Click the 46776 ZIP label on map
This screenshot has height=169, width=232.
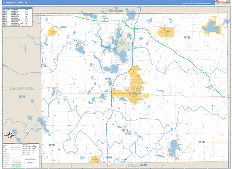click(63, 28)
